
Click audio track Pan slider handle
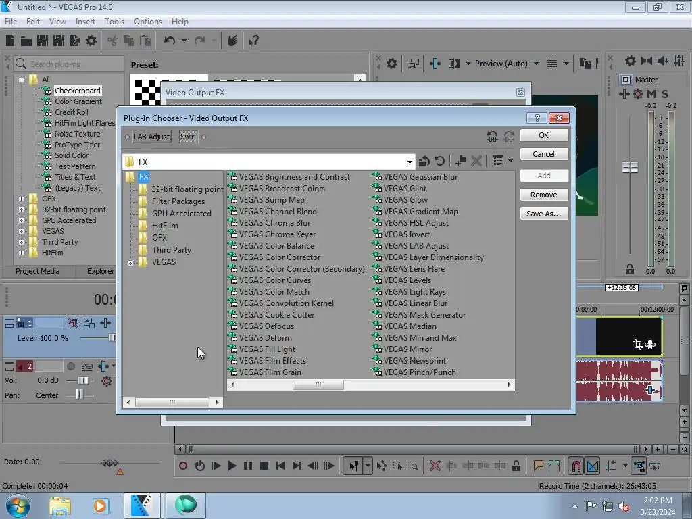(79, 395)
